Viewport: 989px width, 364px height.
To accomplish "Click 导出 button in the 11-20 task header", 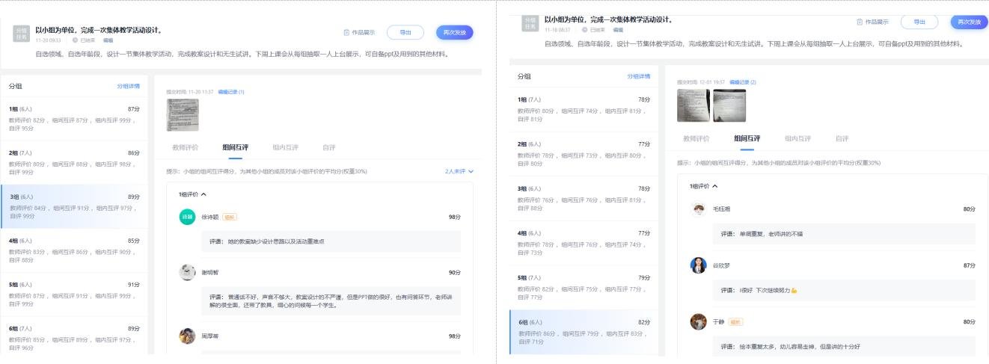I will pyautogui.click(x=405, y=33).
